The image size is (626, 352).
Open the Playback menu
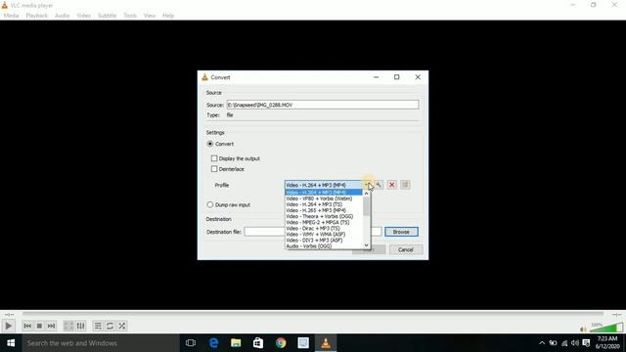coord(37,16)
